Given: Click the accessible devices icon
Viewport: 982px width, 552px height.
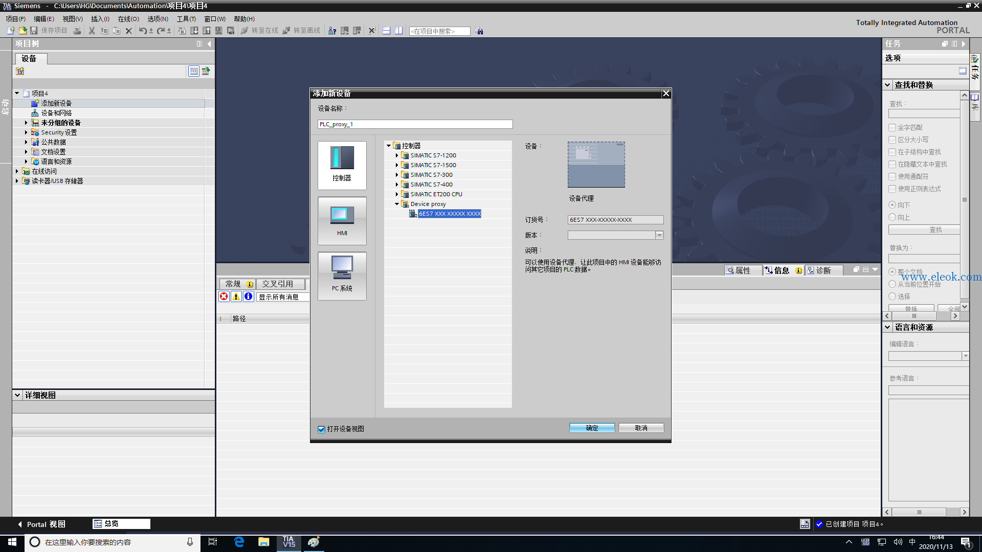Looking at the screenshot, I should click(332, 31).
